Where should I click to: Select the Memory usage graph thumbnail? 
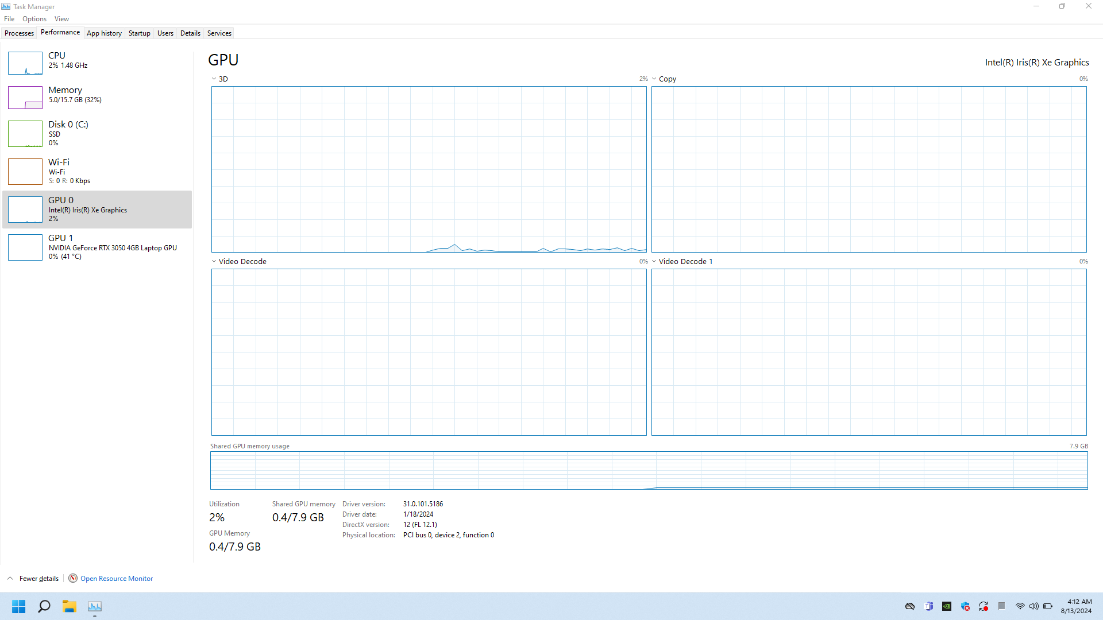pyautogui.click(x=25, y=98)
